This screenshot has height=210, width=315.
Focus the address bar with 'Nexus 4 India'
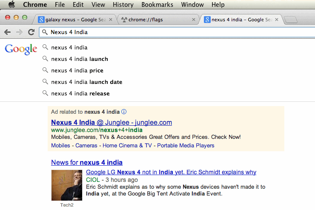[177, 32]
